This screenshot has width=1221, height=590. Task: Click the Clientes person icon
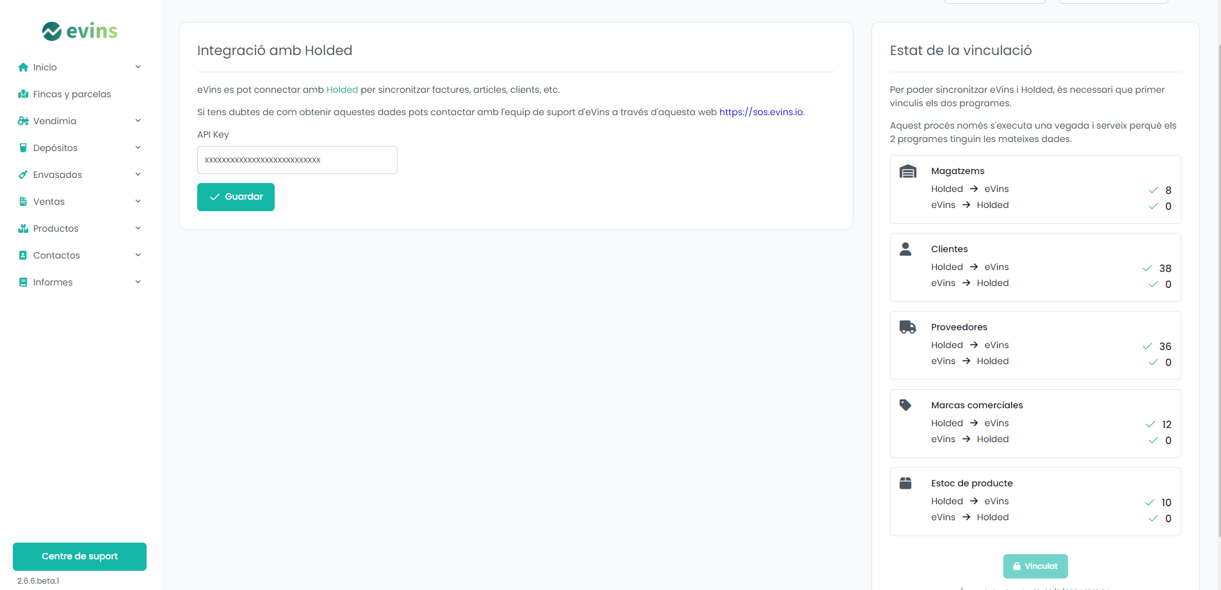[x=905, y=249]
